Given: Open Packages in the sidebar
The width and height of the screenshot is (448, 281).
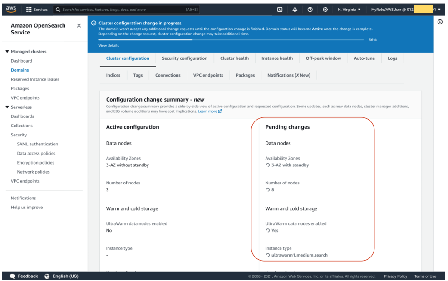Looking at the screenshot, I should pyautogui.click(x=20, y=89).
